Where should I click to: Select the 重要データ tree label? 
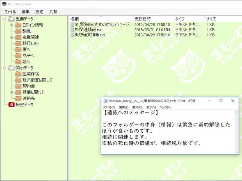24,19
